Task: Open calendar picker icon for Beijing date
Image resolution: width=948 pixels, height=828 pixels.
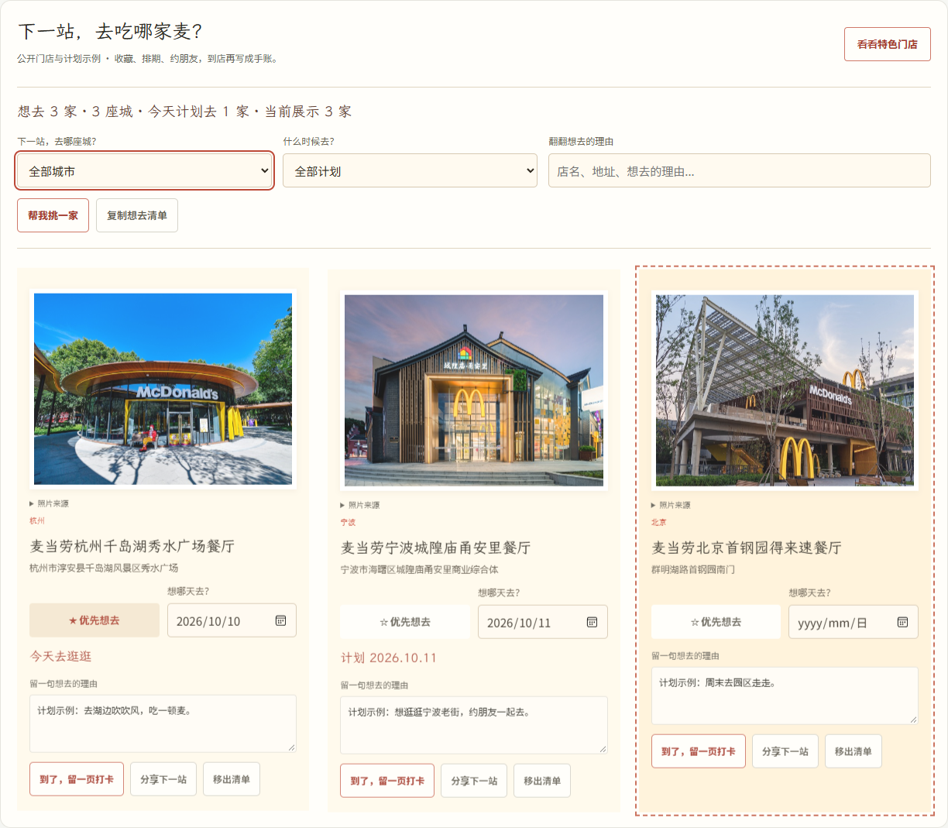Action: tap(902, 622)
